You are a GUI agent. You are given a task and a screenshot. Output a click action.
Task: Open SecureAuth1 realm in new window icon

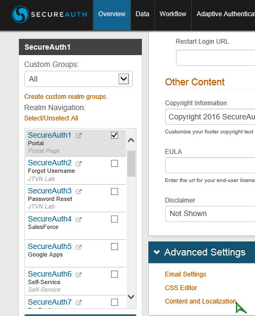(79, 136)
